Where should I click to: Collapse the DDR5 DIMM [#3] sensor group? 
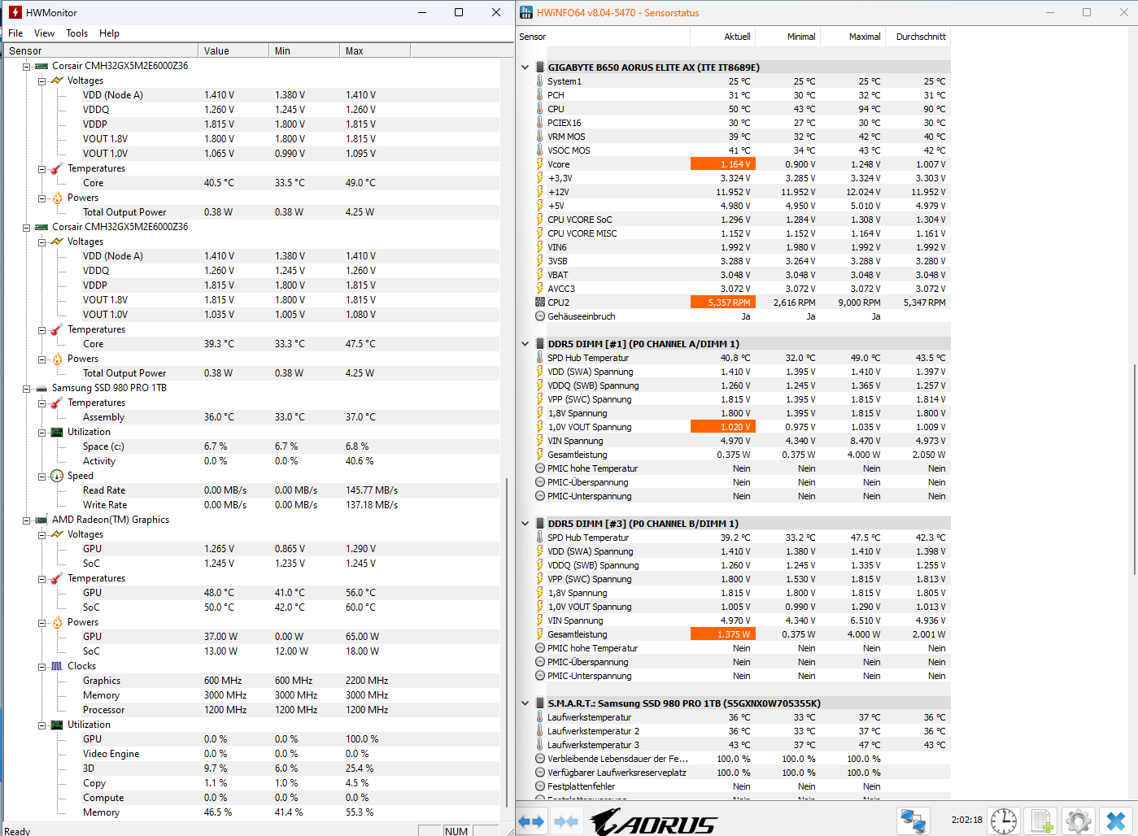(x=525, y=524)
